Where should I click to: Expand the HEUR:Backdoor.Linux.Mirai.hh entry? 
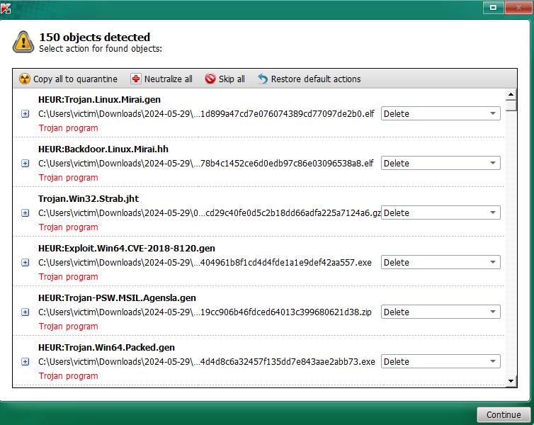pyautogui.click(x=25, y=164)
